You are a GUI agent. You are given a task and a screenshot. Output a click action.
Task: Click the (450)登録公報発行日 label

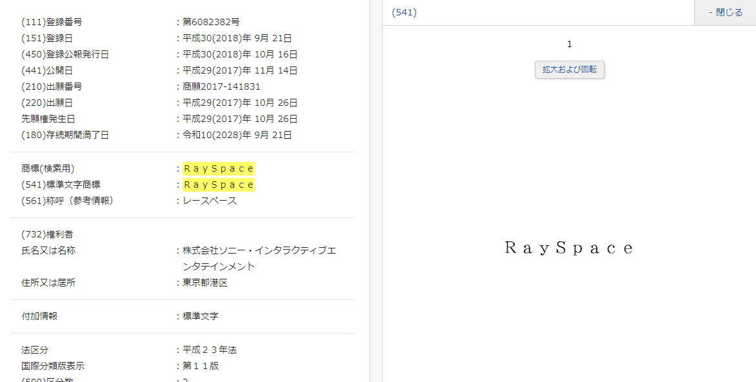pos(65,54)
